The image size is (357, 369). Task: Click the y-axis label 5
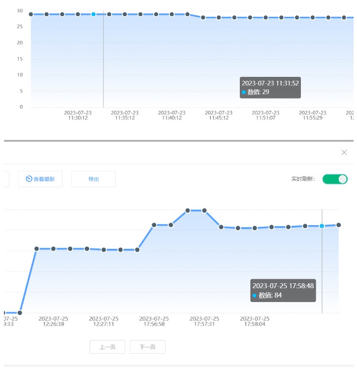[21, 91]
